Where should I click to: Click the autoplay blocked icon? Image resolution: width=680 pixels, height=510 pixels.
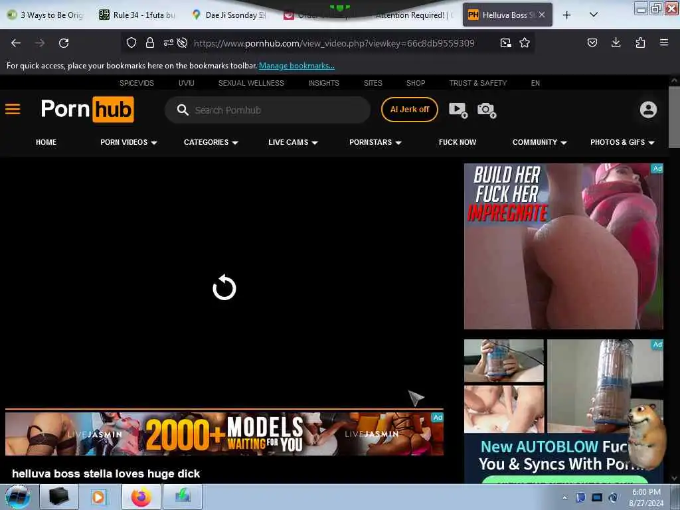tap(182, 42)
